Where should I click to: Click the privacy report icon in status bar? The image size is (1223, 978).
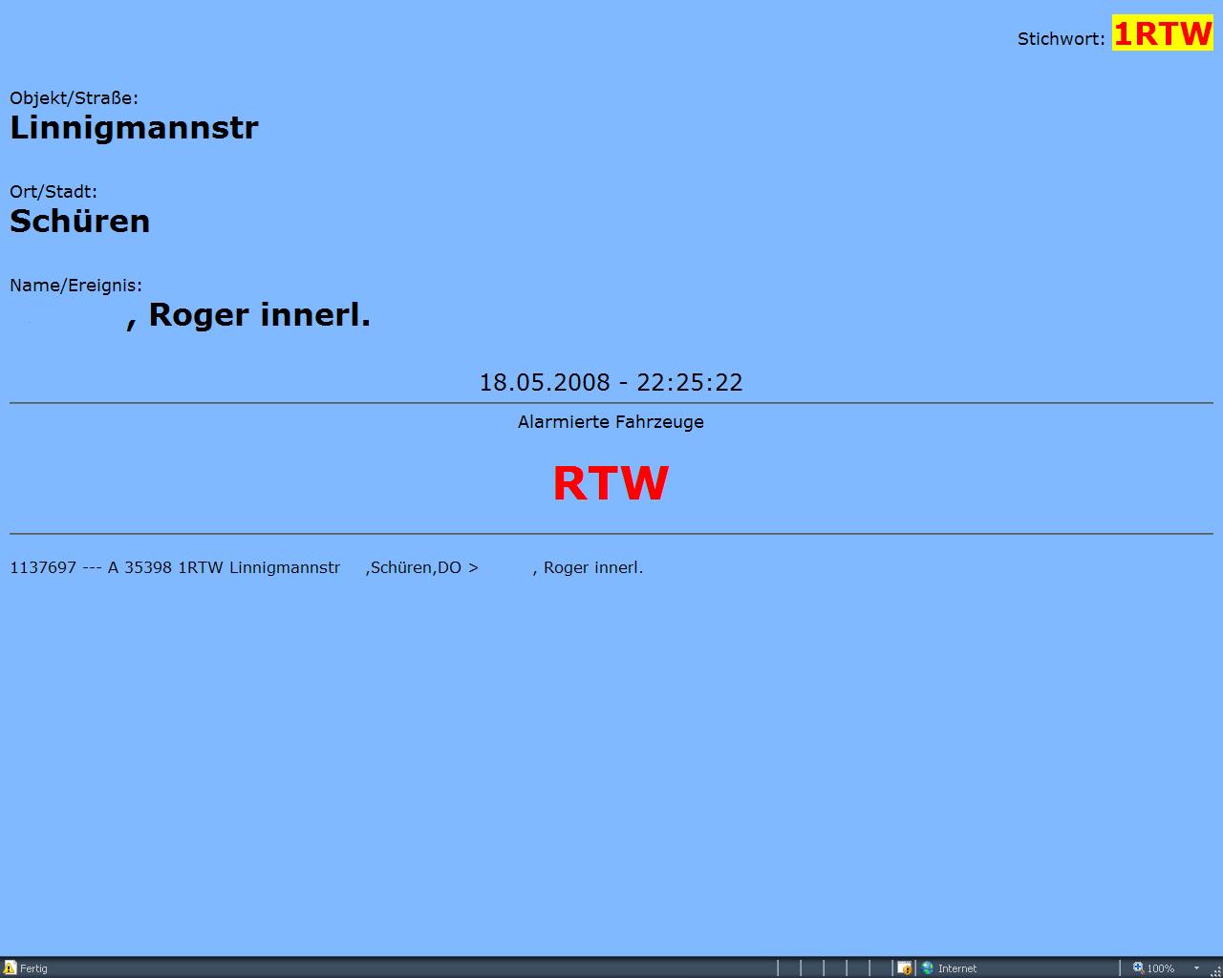click(x=904, y=967)
